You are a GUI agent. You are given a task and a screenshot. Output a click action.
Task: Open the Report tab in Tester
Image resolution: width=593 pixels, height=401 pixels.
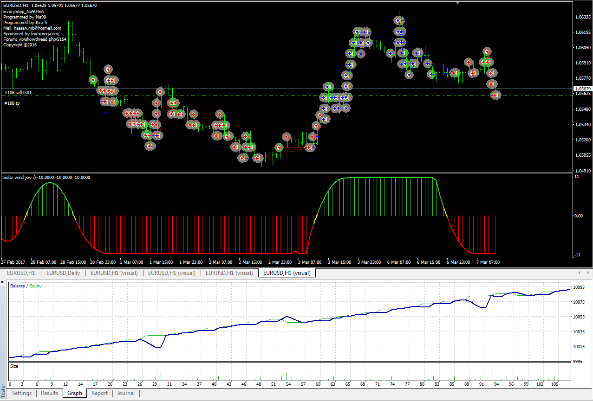pos(99,393)
